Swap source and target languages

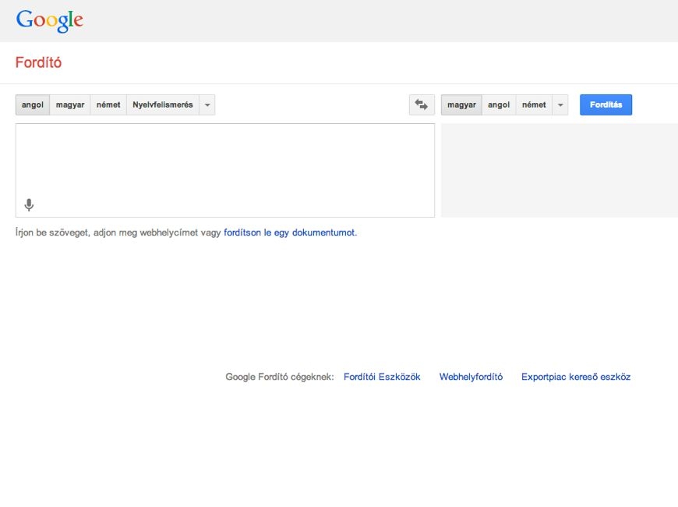pos(422,105)
